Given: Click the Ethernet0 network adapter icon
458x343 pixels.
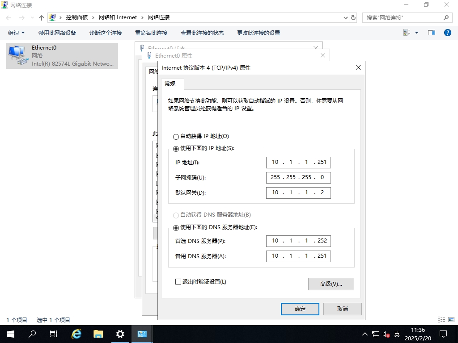Looking at the screenshot, I should [x=17, y=55].
